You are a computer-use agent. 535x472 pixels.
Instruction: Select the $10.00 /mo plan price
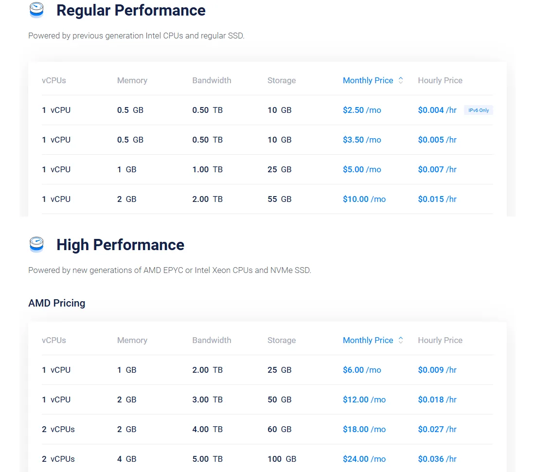364,199
